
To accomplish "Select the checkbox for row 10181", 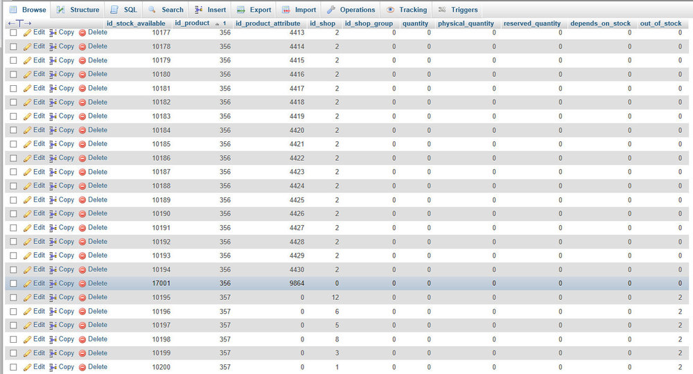I will coord(13,89).
